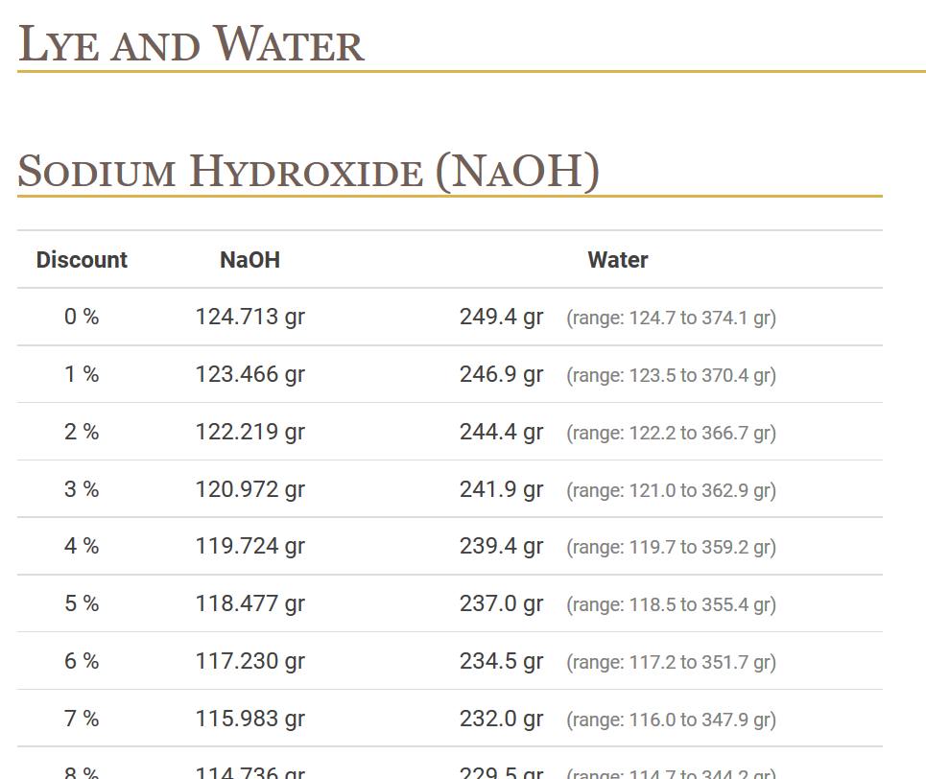Click the range 121.0 to 362.9 gr text
This screenshot has height=779, width=926.
click(671, 490)
